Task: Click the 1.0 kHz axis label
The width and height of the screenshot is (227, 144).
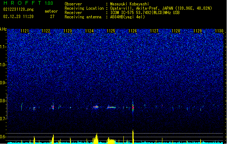Action: point(3,65)
